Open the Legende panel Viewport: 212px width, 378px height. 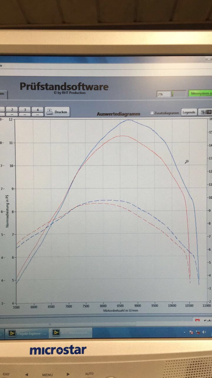[x=189, y=112]
